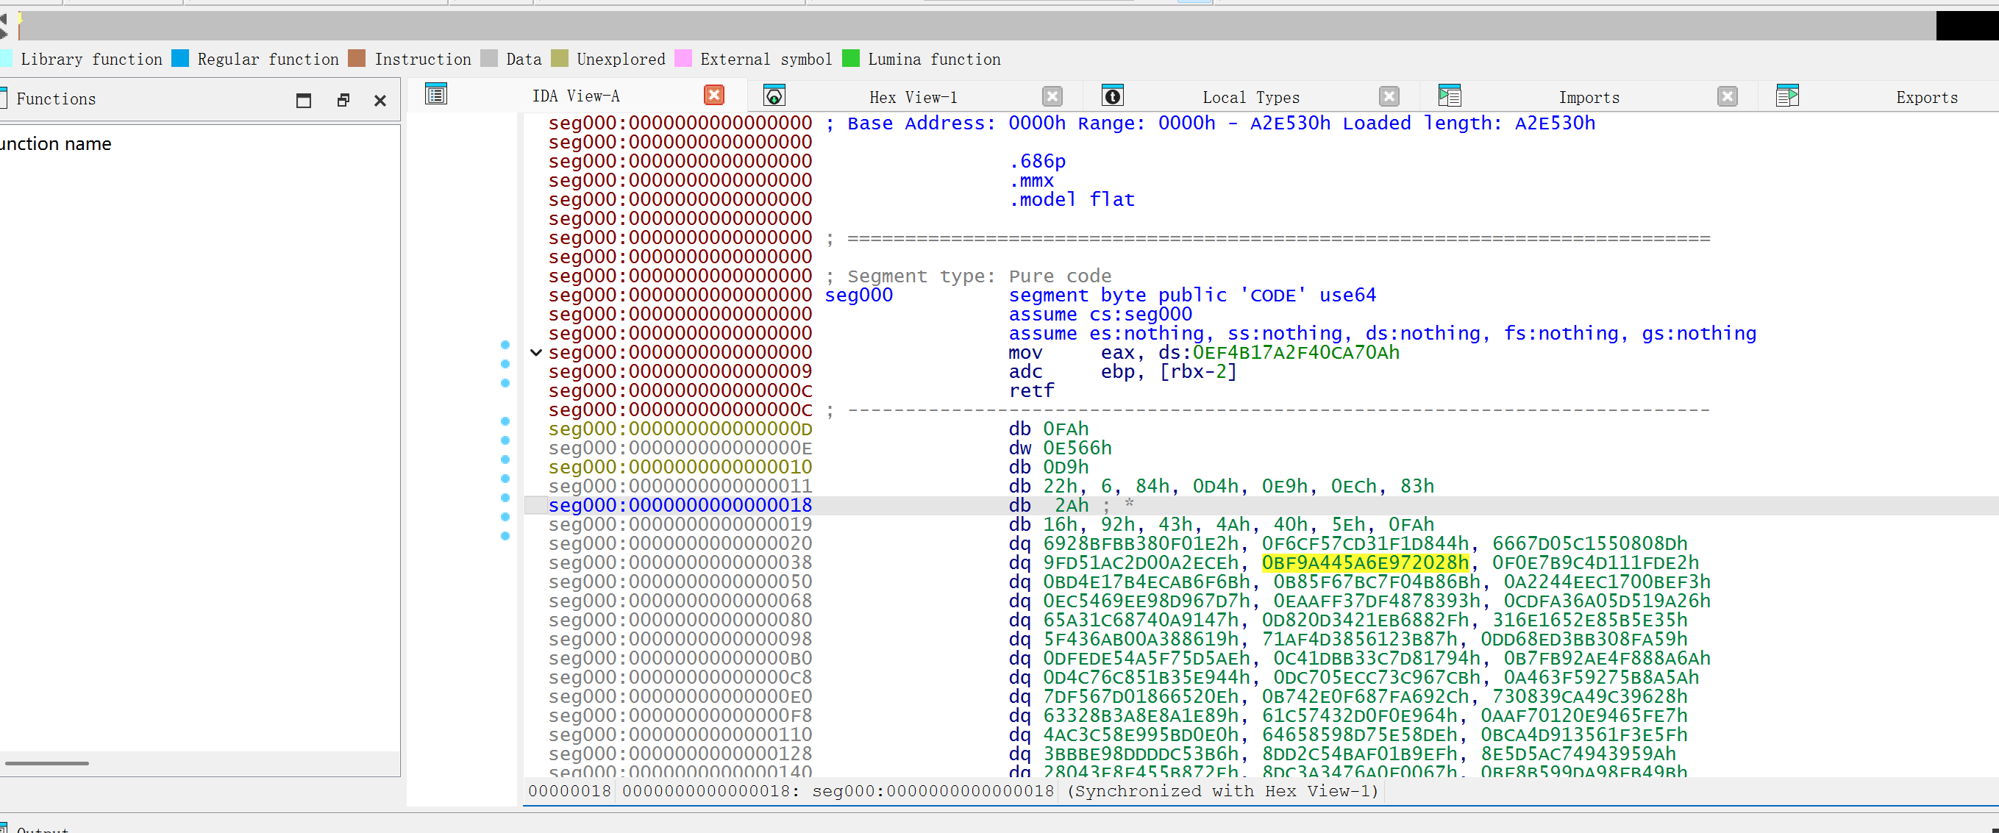Image resolution: width=1999 pixels, height=833 pixels.
Task: Open the Local Types tab
Action: 1250,98
